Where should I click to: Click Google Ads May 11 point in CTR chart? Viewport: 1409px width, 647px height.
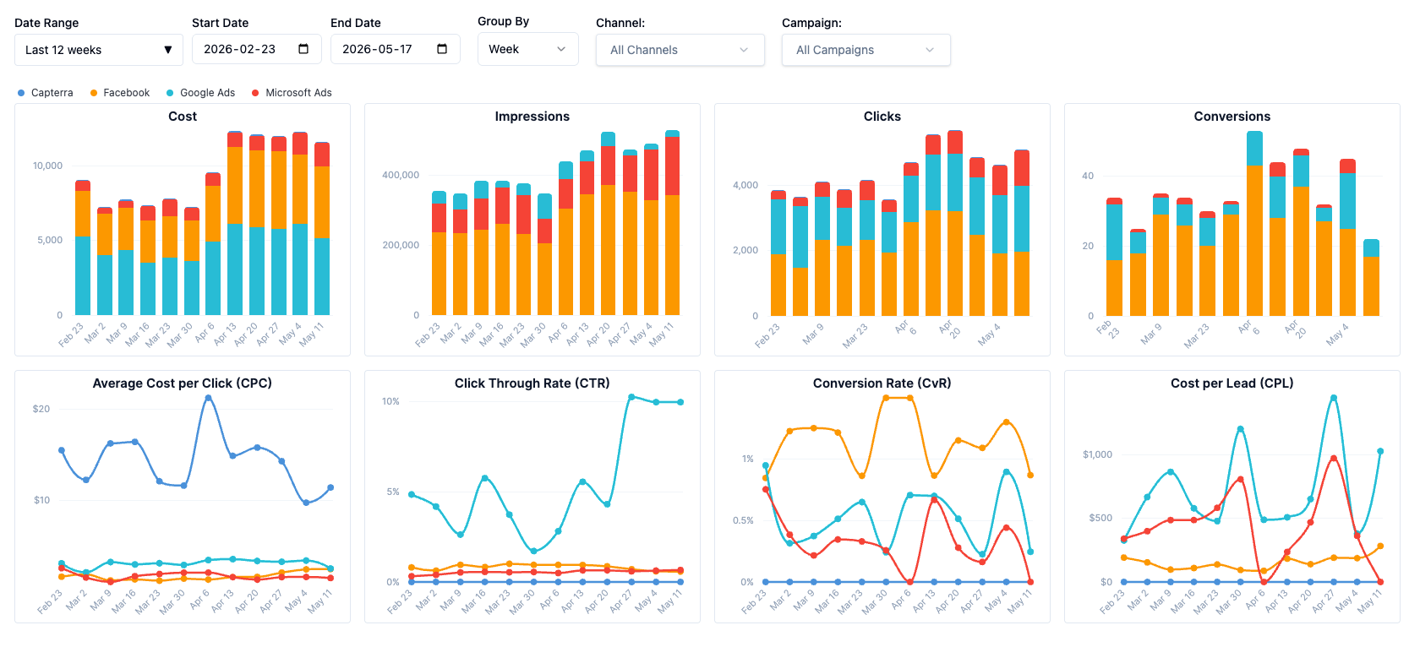pos(680,402)
